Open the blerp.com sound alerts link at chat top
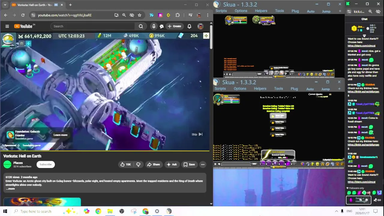 pyautogui.click(x=361, y=46)
